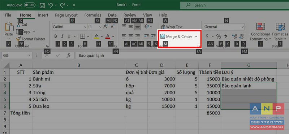Open the Copy options dropdown arrow
The height and width of the screenshot is (134, 289).
[x=34, y=32]
